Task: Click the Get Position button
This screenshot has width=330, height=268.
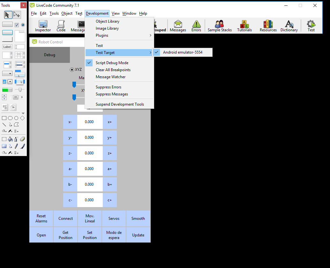Action: [65, 235]
